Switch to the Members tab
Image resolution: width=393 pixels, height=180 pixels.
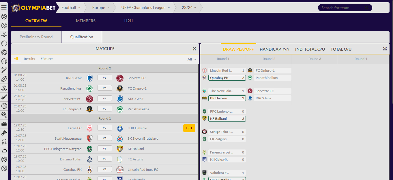click(86, 21)
